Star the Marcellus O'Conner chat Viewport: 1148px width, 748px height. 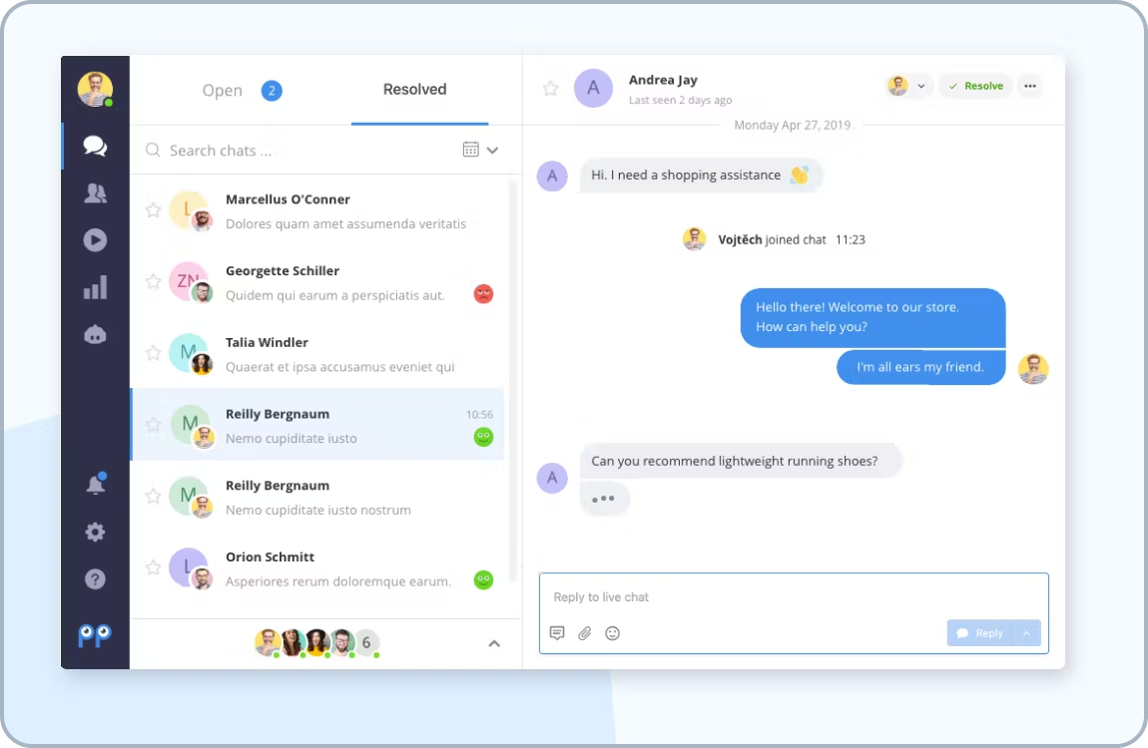[153, 210]
